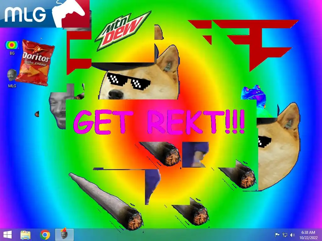Open the network status tray icon

(x=285, y=235)
